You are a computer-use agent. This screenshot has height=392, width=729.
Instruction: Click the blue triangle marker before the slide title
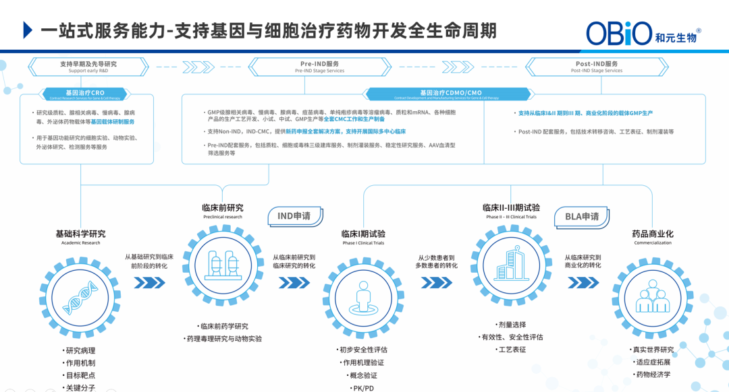(x=27, y=28)
